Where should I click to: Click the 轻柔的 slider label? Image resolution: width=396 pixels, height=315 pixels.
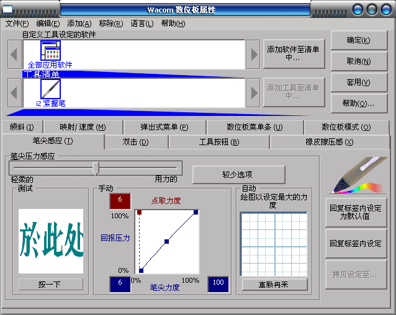pyautogui.click(x=22, y=180)
